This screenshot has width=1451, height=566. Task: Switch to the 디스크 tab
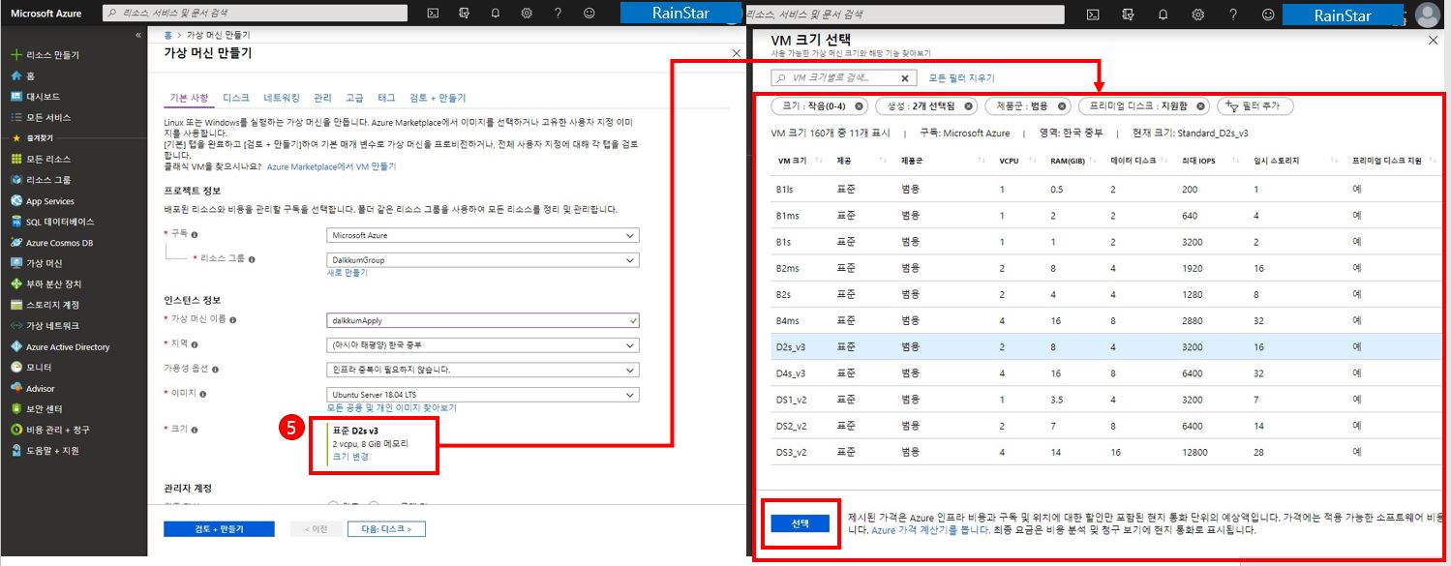(x=235, y=98)
